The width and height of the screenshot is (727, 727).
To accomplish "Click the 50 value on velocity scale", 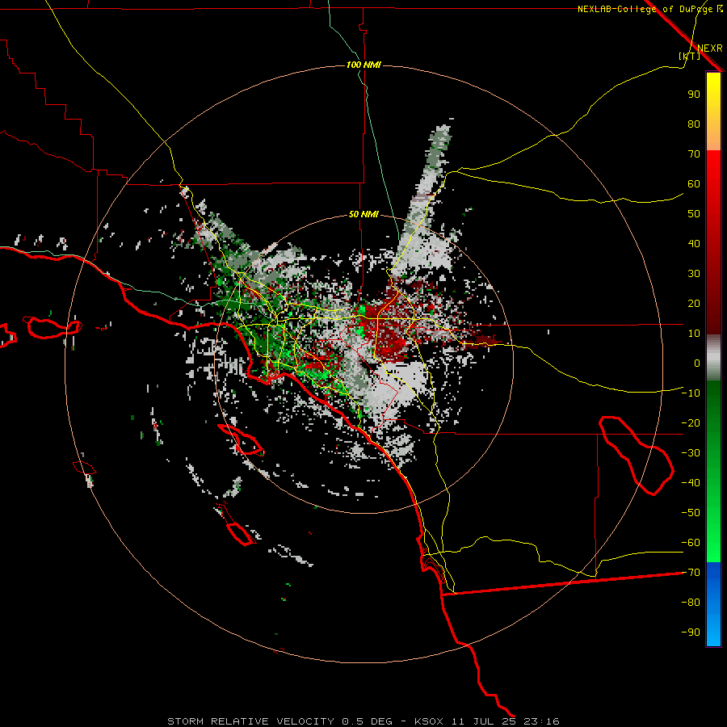I will tap(694, 214).
